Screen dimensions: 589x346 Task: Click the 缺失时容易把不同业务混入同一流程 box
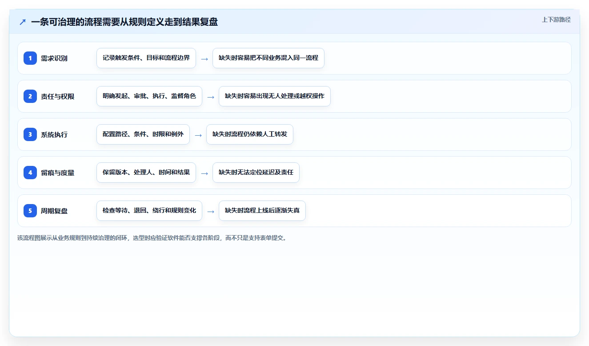click(268, 58)
